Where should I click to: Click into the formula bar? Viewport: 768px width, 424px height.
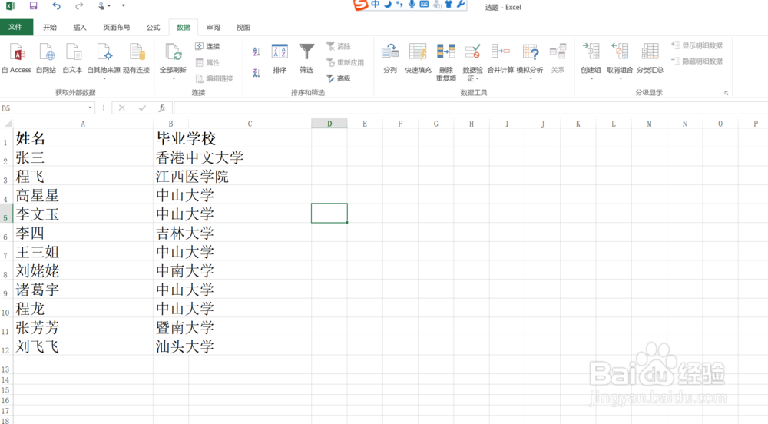470,108
